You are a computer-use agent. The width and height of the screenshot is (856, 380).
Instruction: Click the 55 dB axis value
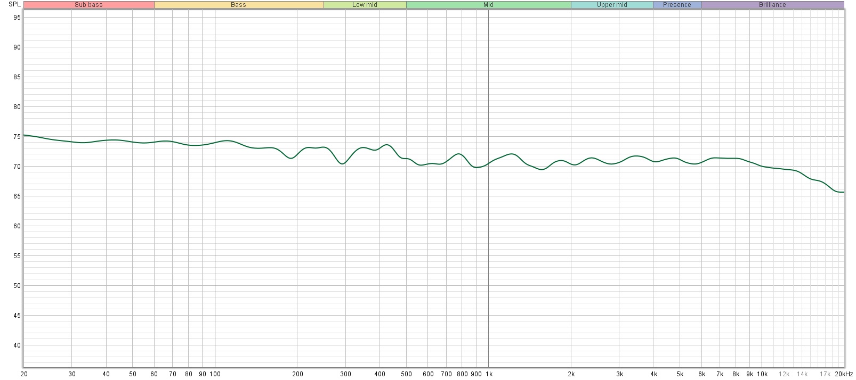tap(17, 256)
